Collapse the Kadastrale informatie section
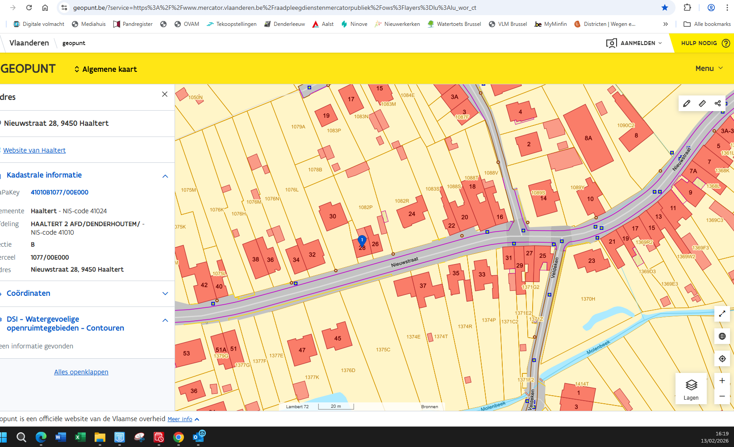 click(x=165, y=176)
